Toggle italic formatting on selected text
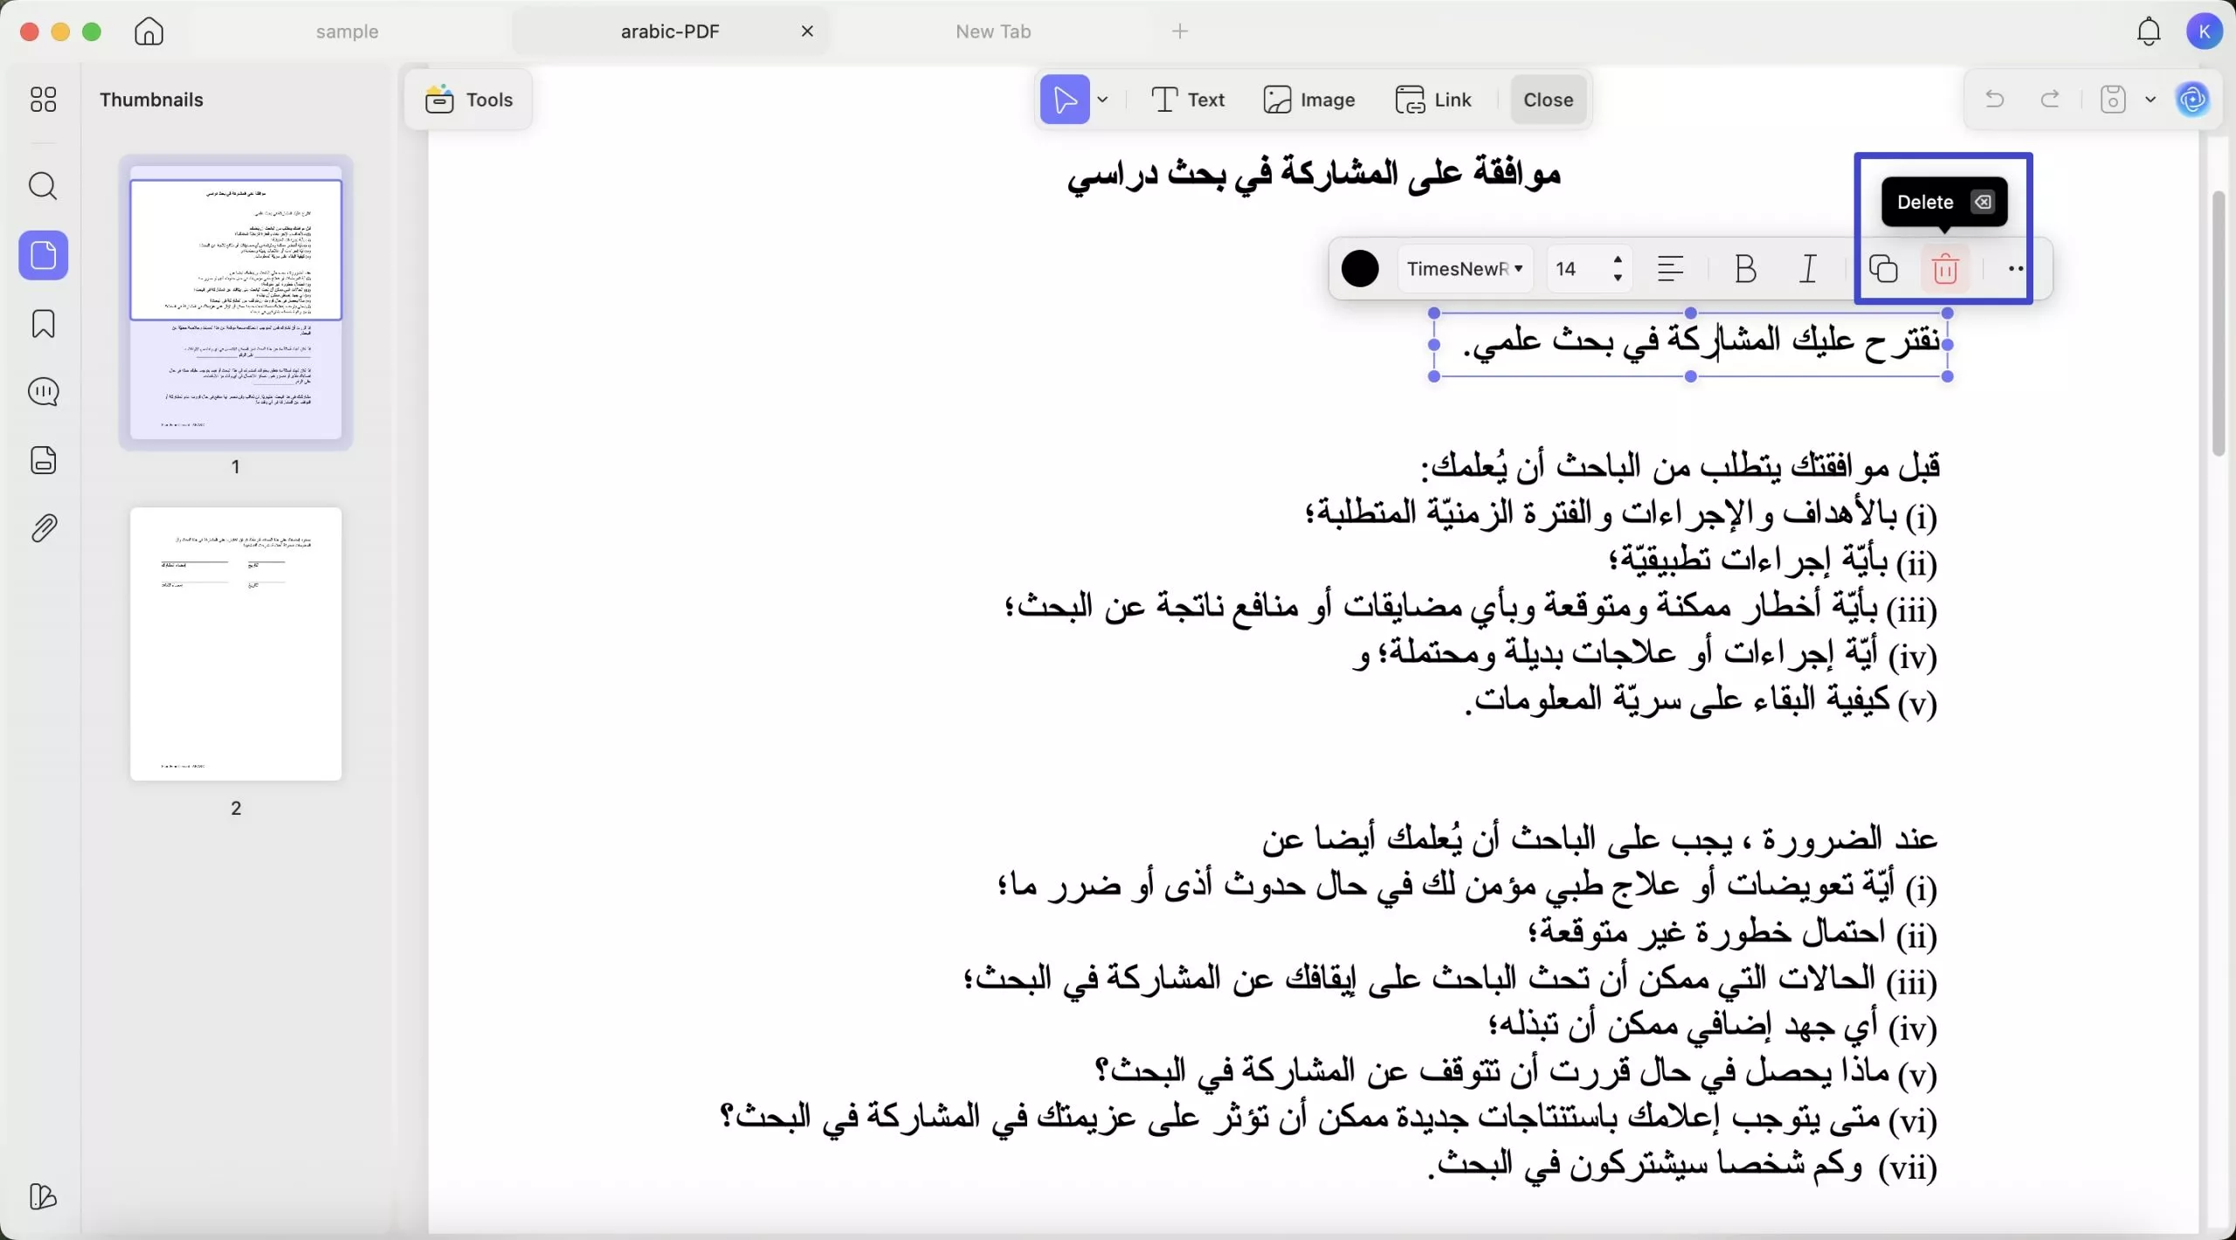 tap(1808, 269)
